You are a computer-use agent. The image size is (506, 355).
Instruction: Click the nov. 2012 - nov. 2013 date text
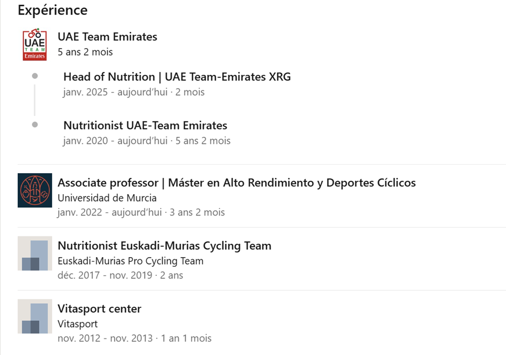click(x=105, y=338)
